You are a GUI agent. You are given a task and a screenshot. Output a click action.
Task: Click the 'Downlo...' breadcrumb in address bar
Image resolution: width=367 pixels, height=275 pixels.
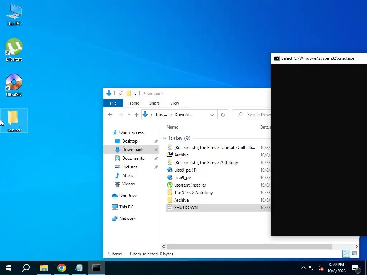[x=183, y=115]
